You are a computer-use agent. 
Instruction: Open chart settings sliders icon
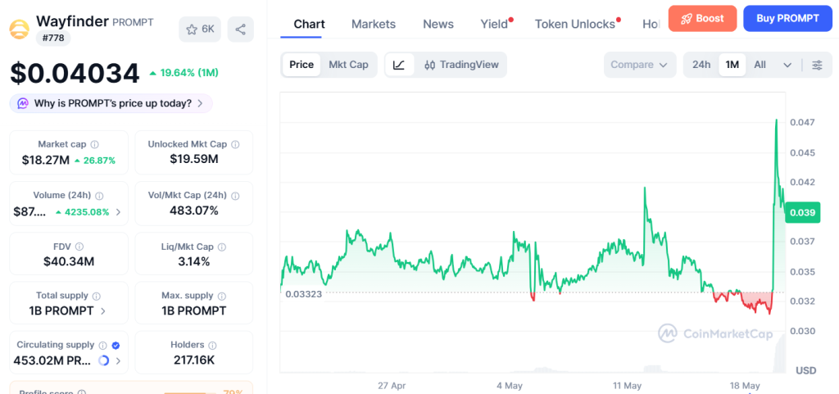coord(817,65)
